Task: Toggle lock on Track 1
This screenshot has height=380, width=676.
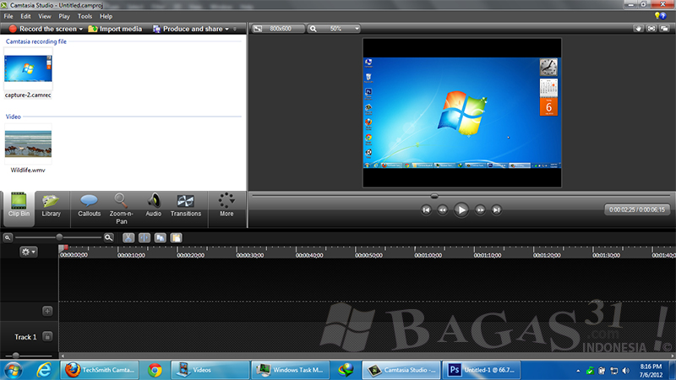Action: point(47,336)
